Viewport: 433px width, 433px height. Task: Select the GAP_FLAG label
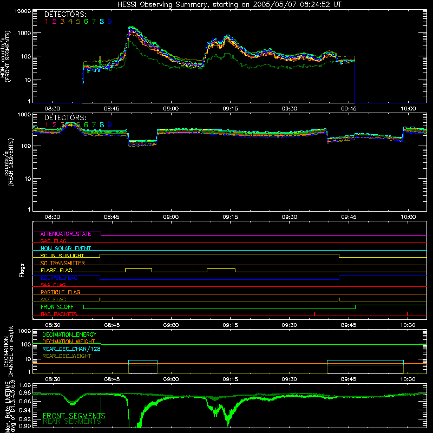(53, 241)
